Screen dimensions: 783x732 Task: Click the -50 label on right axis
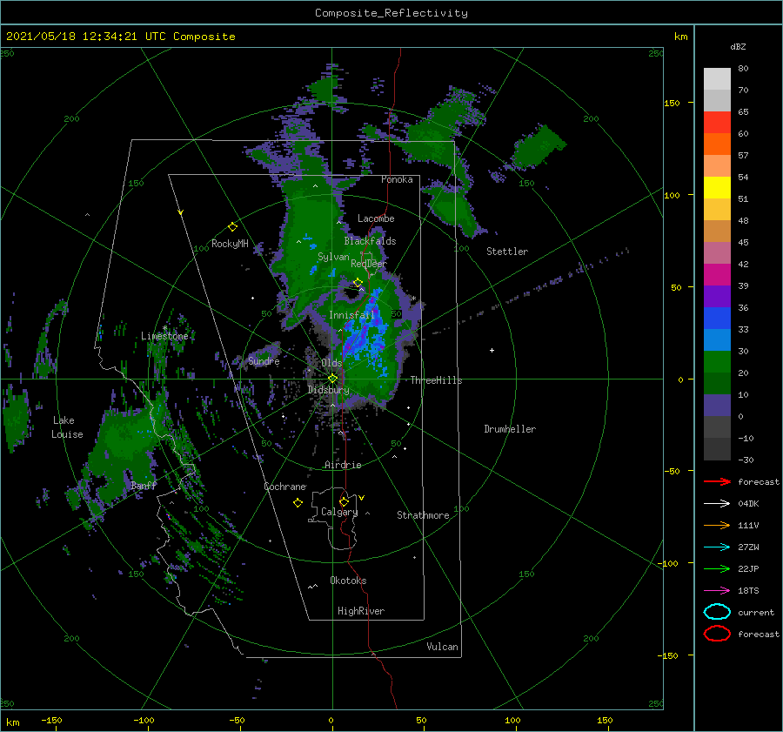pos(672,471)
